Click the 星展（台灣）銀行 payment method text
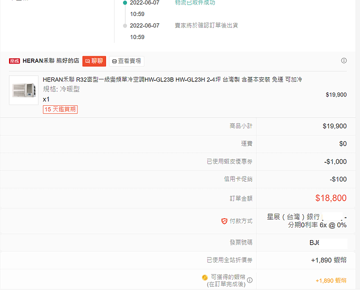The width and height of the screenshot is (360, 291). [x=293, y=217]
